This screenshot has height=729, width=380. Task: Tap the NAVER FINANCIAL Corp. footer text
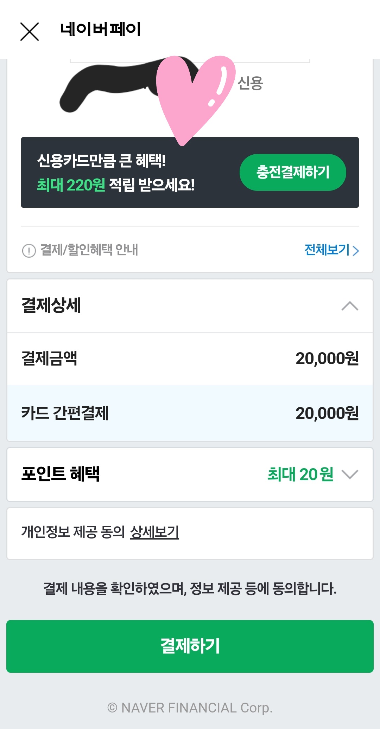pos(190,708)
